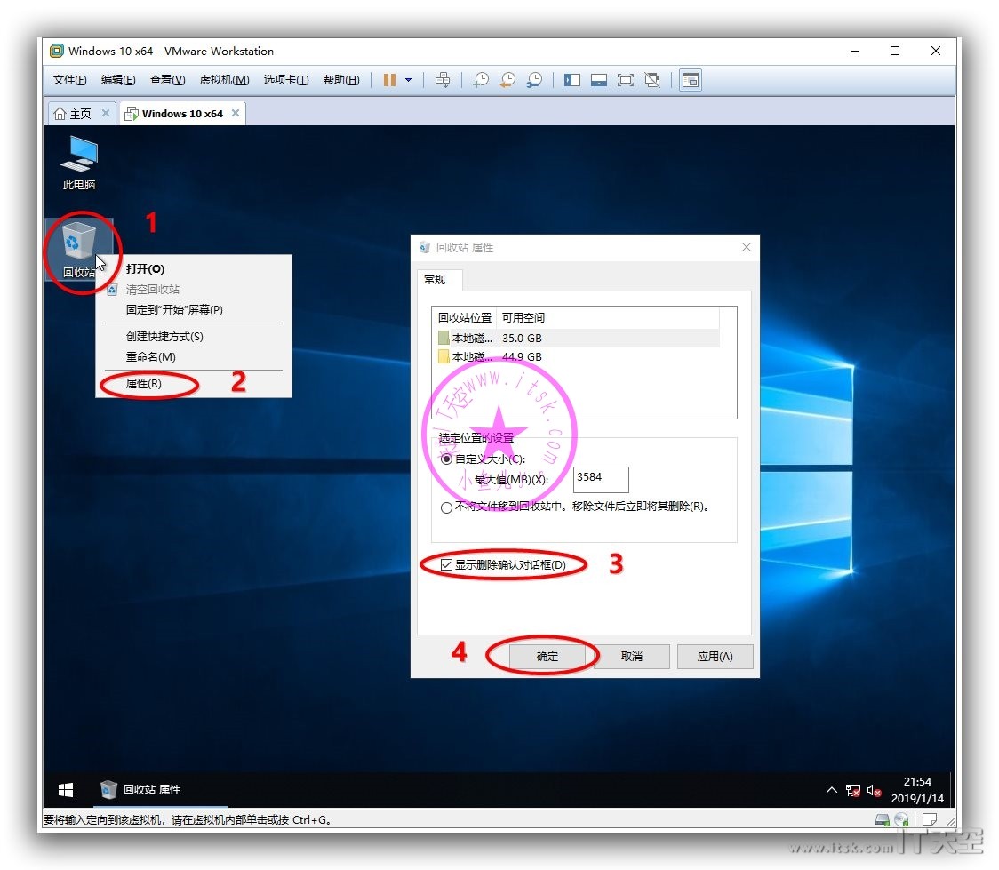The width and height of the screenshot is (999, 870).
Task: Click the network tray icon
Action: [853, 791]
